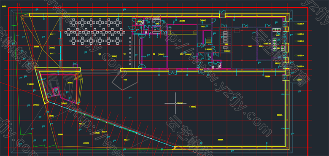Image resolution: width=329 pixels, height=156 pixels.
Task: Select the semicircle door below narrow counter
Action: coord(142,66)
